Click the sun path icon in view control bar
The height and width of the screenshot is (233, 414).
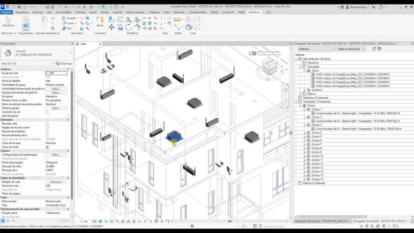106,221
